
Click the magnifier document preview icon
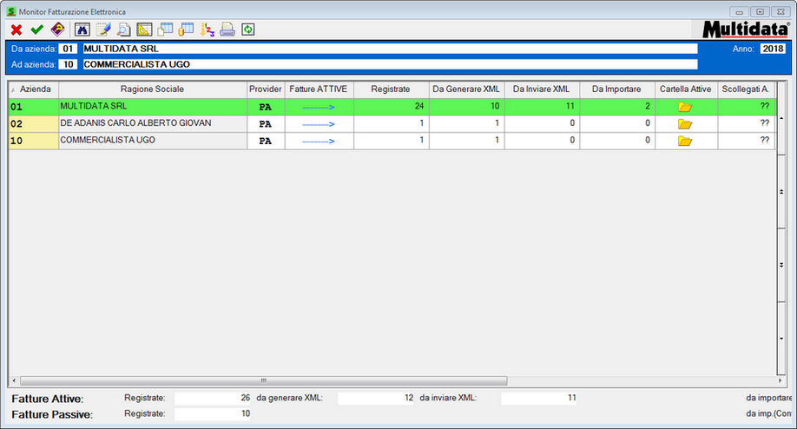coord(123,30)
